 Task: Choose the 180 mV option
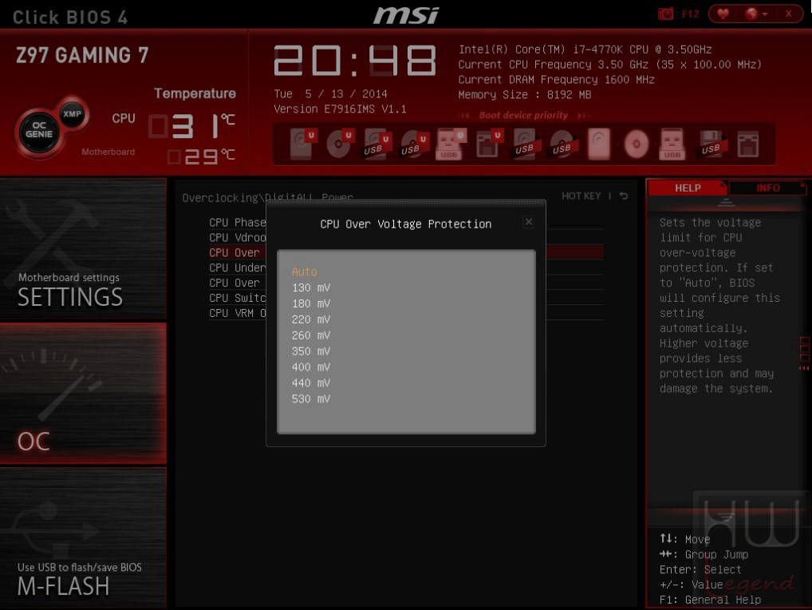(311, 303)
